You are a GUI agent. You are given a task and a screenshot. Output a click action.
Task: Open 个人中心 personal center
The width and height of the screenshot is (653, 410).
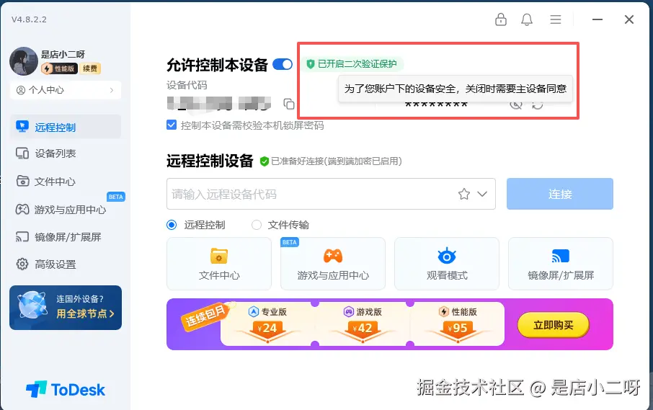pyautogui.click(x=66, y=90)
